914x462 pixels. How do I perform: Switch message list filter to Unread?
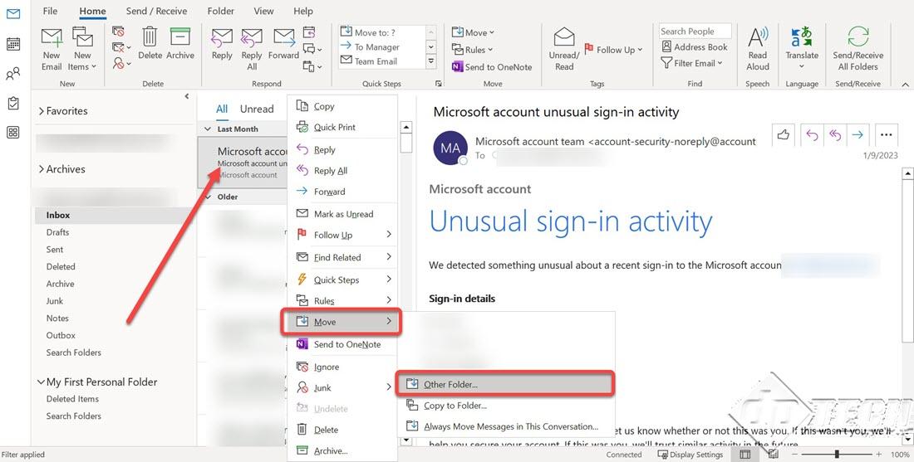[x=257, y=109]
